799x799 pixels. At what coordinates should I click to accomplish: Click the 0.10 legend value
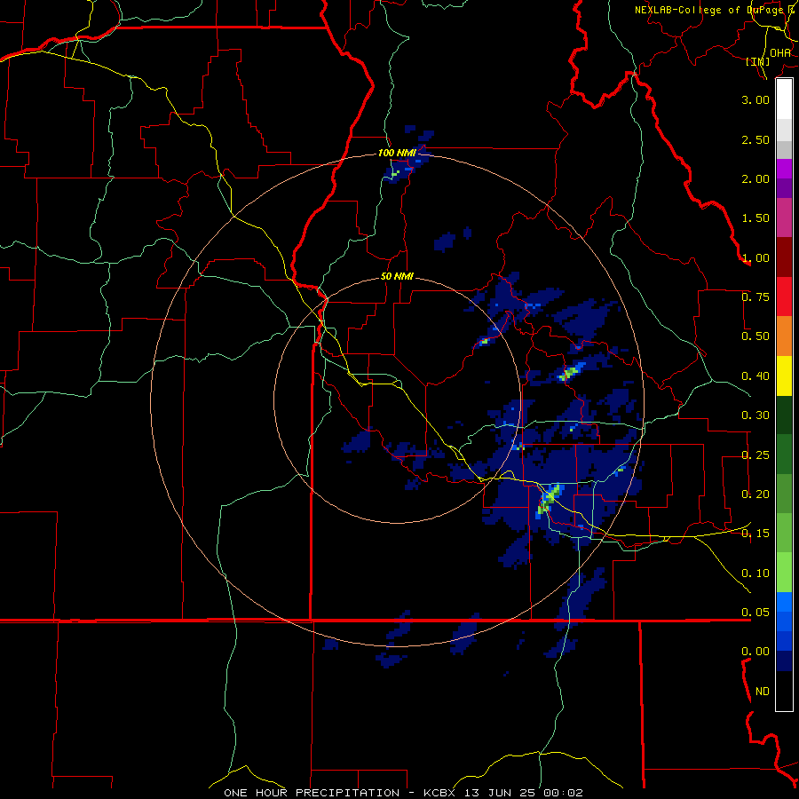click(755, 574)
